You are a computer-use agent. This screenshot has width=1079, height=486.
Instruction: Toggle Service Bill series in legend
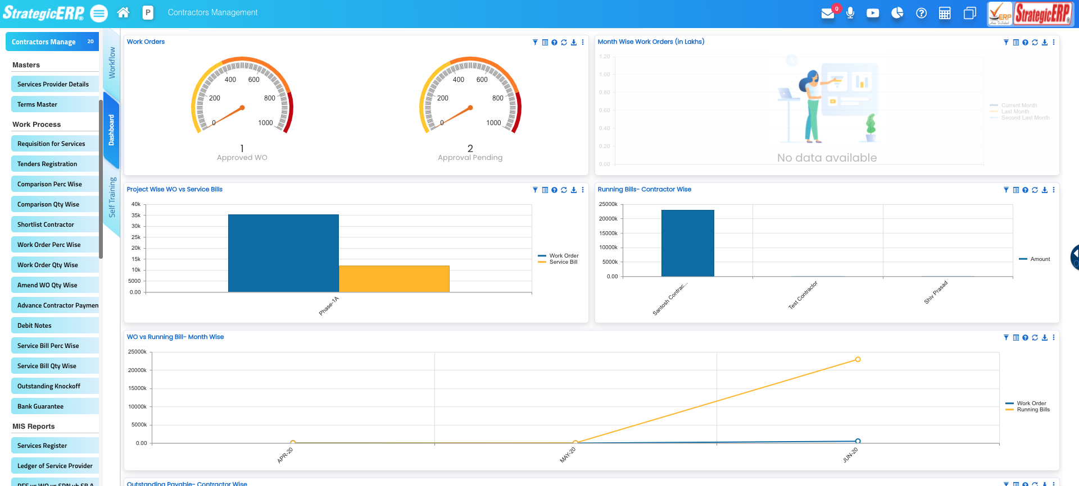point(557,262)
